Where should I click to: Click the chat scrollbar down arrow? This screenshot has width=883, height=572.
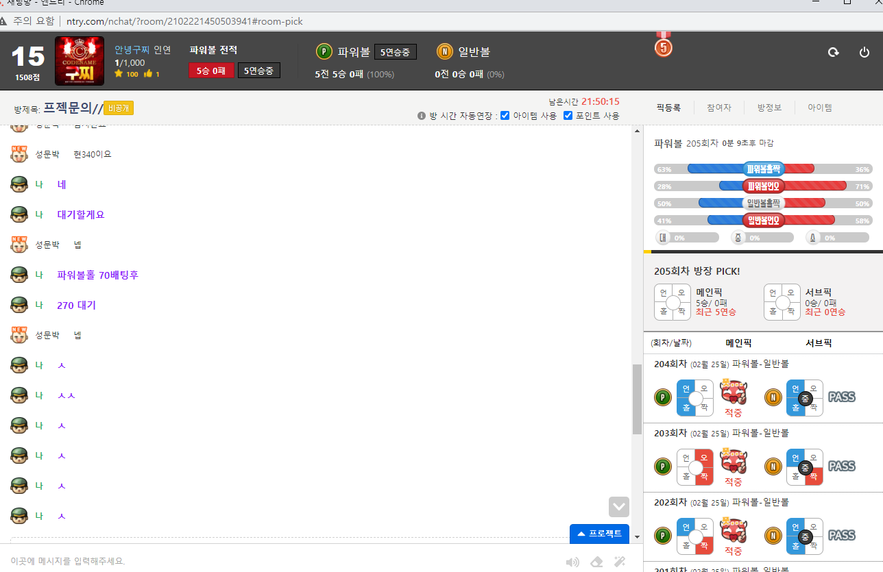pos(637,536)
